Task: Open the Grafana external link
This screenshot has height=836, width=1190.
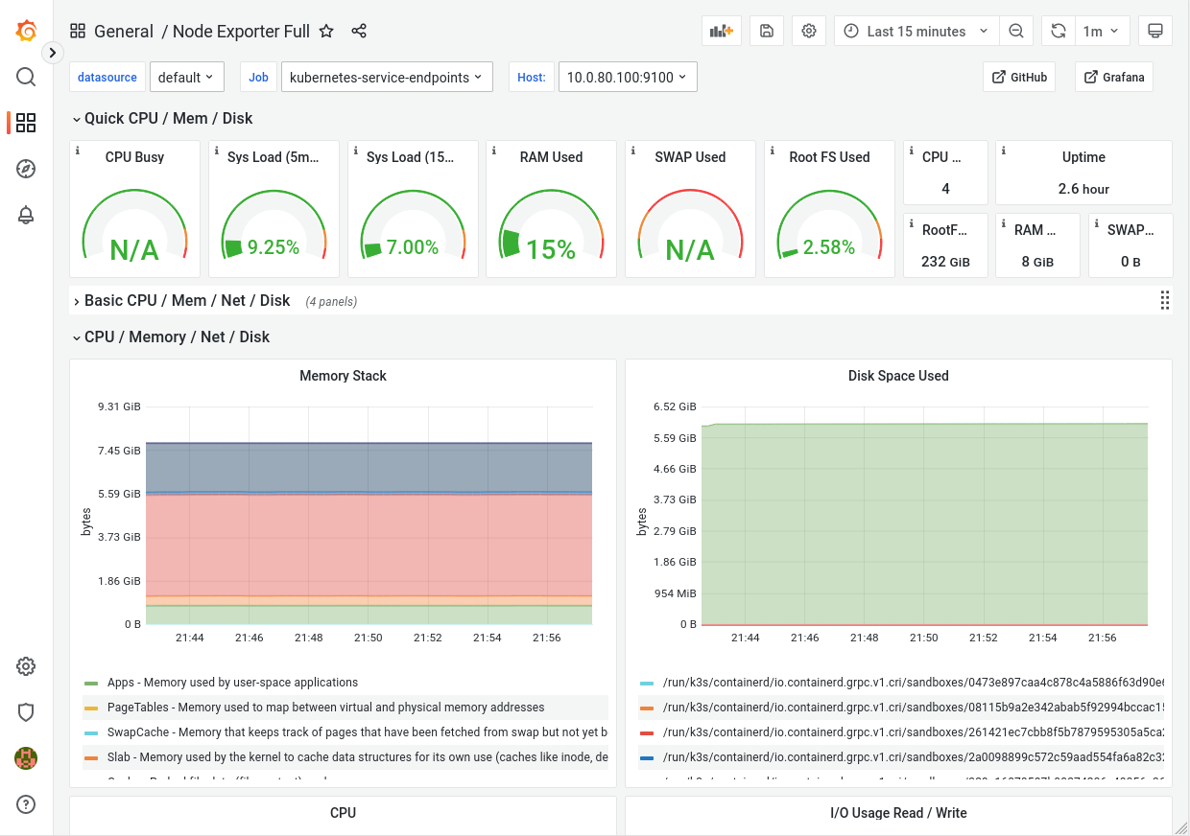Action: (1114, 77)
